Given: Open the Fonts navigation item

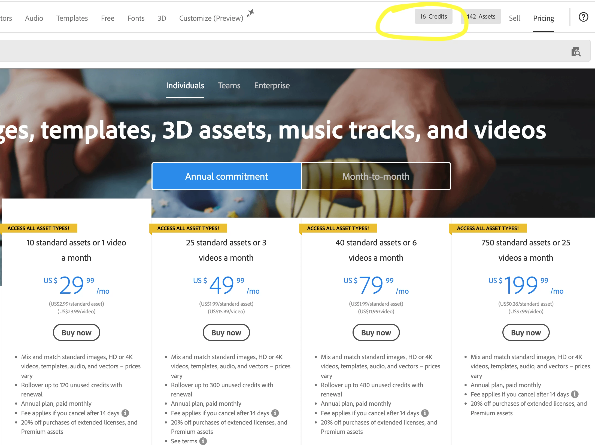Looking at the screenshot, I should click(136, 18).
